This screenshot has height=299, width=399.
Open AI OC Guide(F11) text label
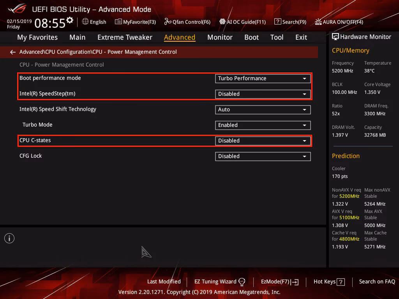coord(246,22)
